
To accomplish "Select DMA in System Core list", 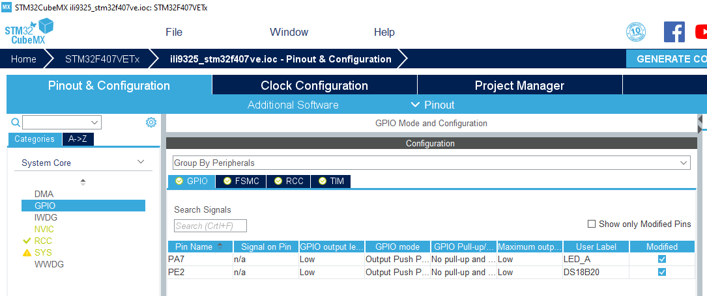I will (x=44, y=195).
